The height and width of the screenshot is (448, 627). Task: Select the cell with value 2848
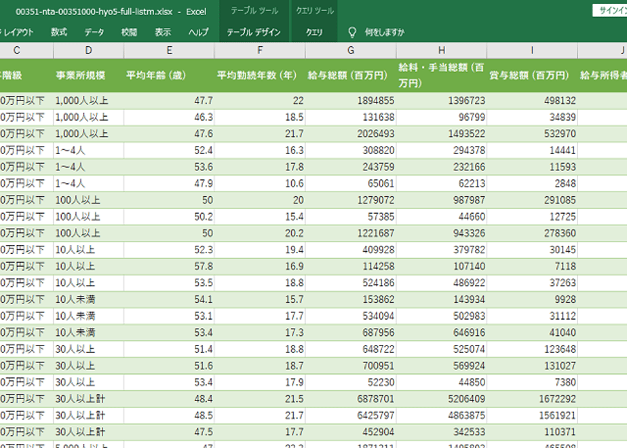pyautogui.click(x=532, y=183)
